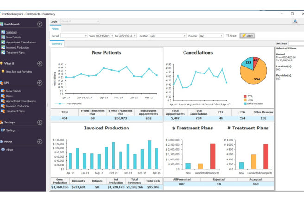This screenshot has width=304, height=202.
Task: Collapse the Settings section arrow
Action: pos(39,122)
